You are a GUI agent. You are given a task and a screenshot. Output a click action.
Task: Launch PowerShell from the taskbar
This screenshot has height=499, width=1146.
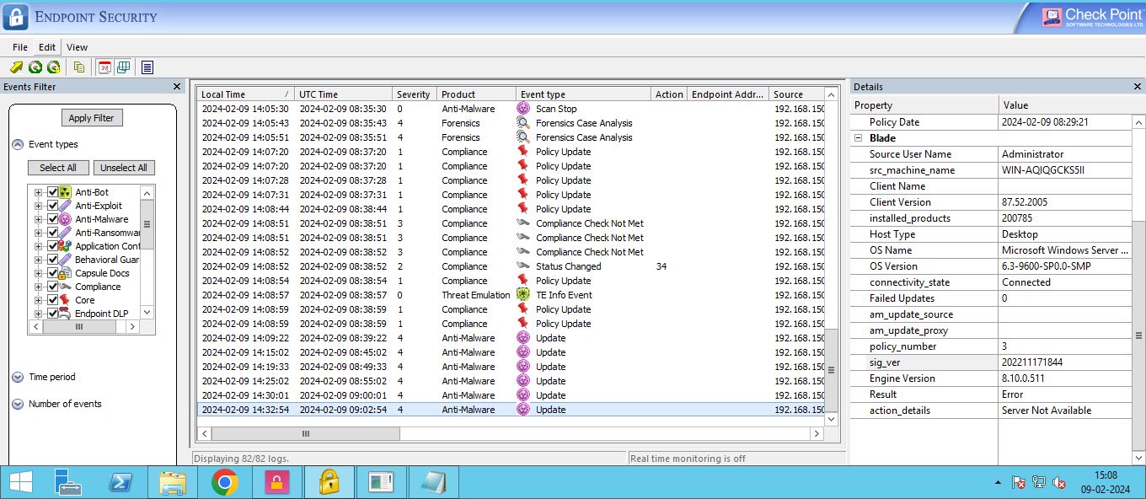point(120,482)
